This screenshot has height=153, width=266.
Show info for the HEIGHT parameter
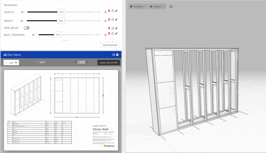pos(113,20)
